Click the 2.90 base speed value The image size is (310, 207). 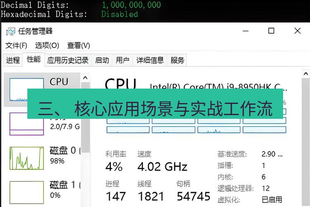[272, 154]
